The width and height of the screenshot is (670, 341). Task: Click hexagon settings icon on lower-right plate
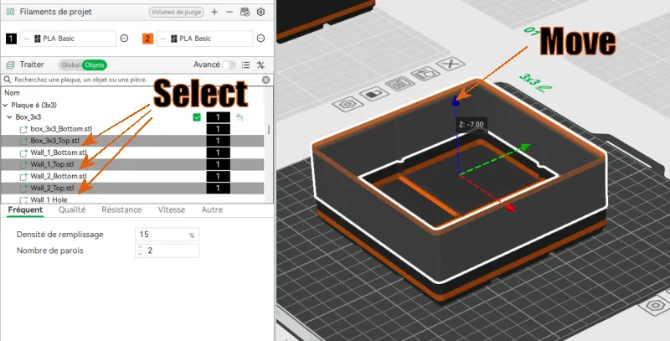pyautogui.click(x=655, y=306)
